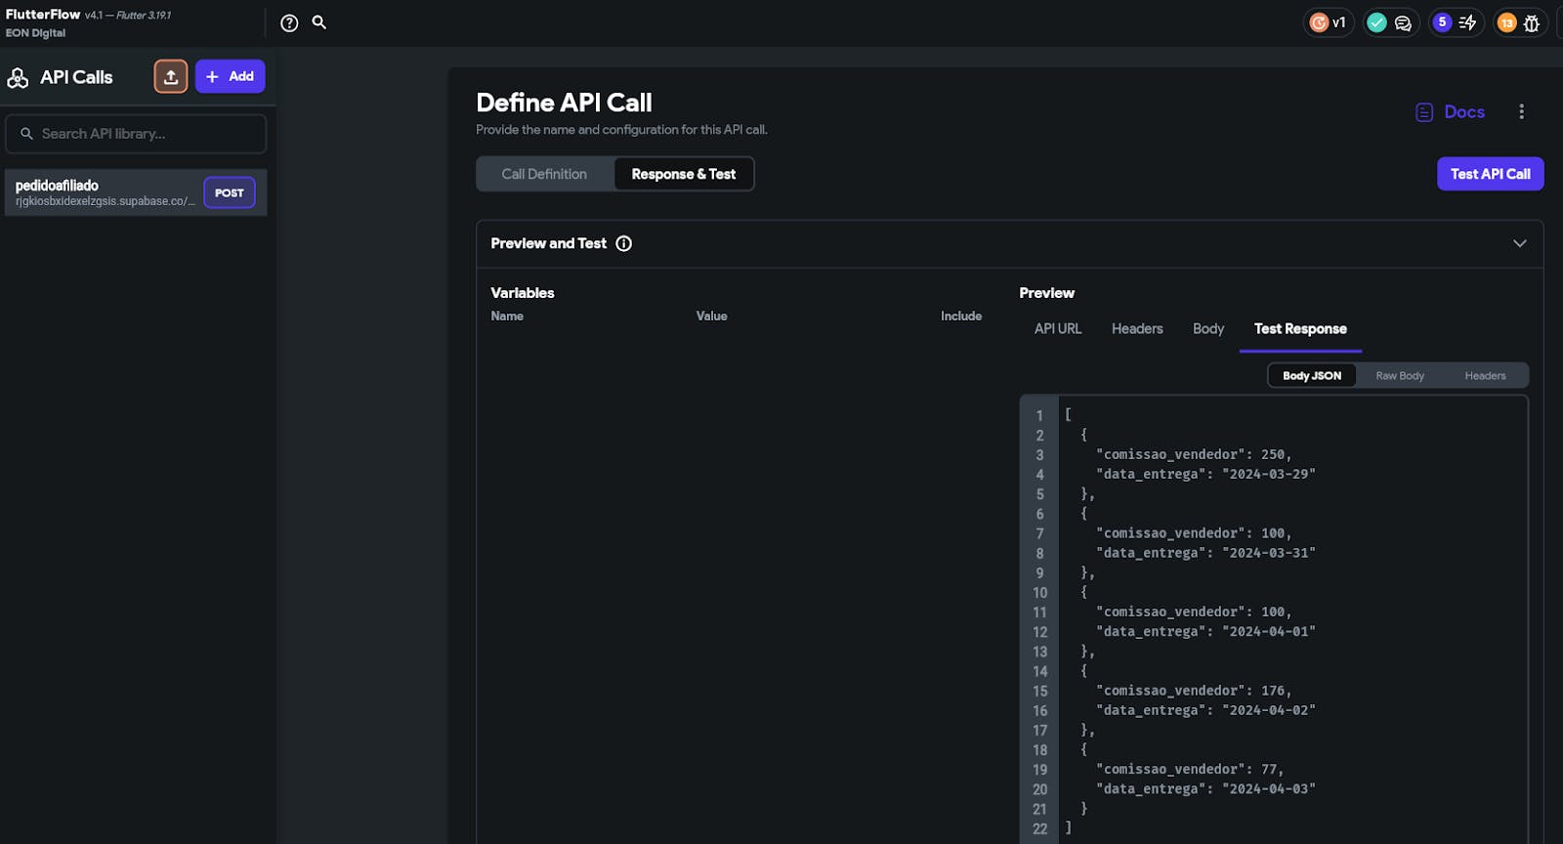Click the Preview and Test info icon
The height and width of the screenshot is (844, 1563).
pyautogui.click(x=624, y=243)
